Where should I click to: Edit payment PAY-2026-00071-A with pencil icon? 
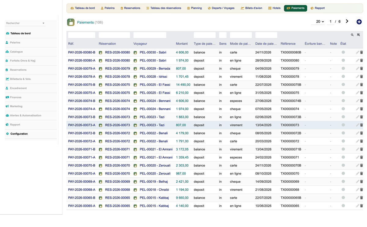tap(358, 158)
